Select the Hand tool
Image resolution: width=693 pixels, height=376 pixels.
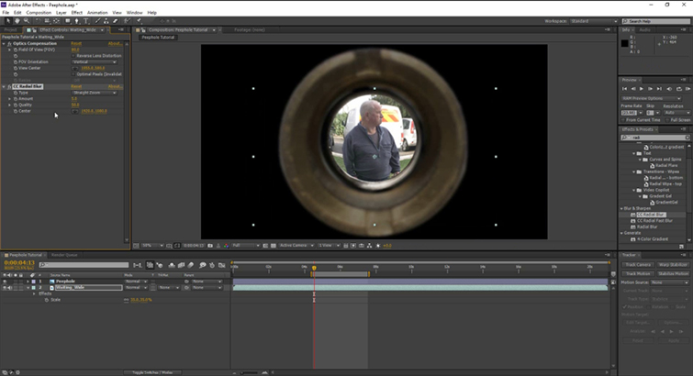(x=17, y=21)
